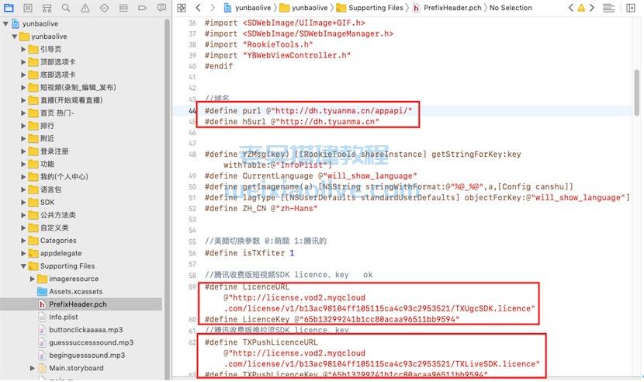Select the 排行 folder
The width and height of the screenshot is (644, 382).
click(41, 126)
